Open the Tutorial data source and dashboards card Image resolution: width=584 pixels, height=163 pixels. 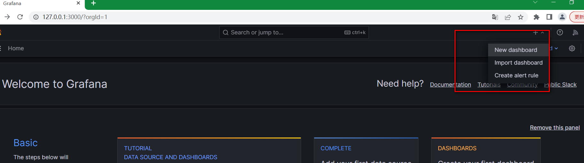click(x=209, y=150)
